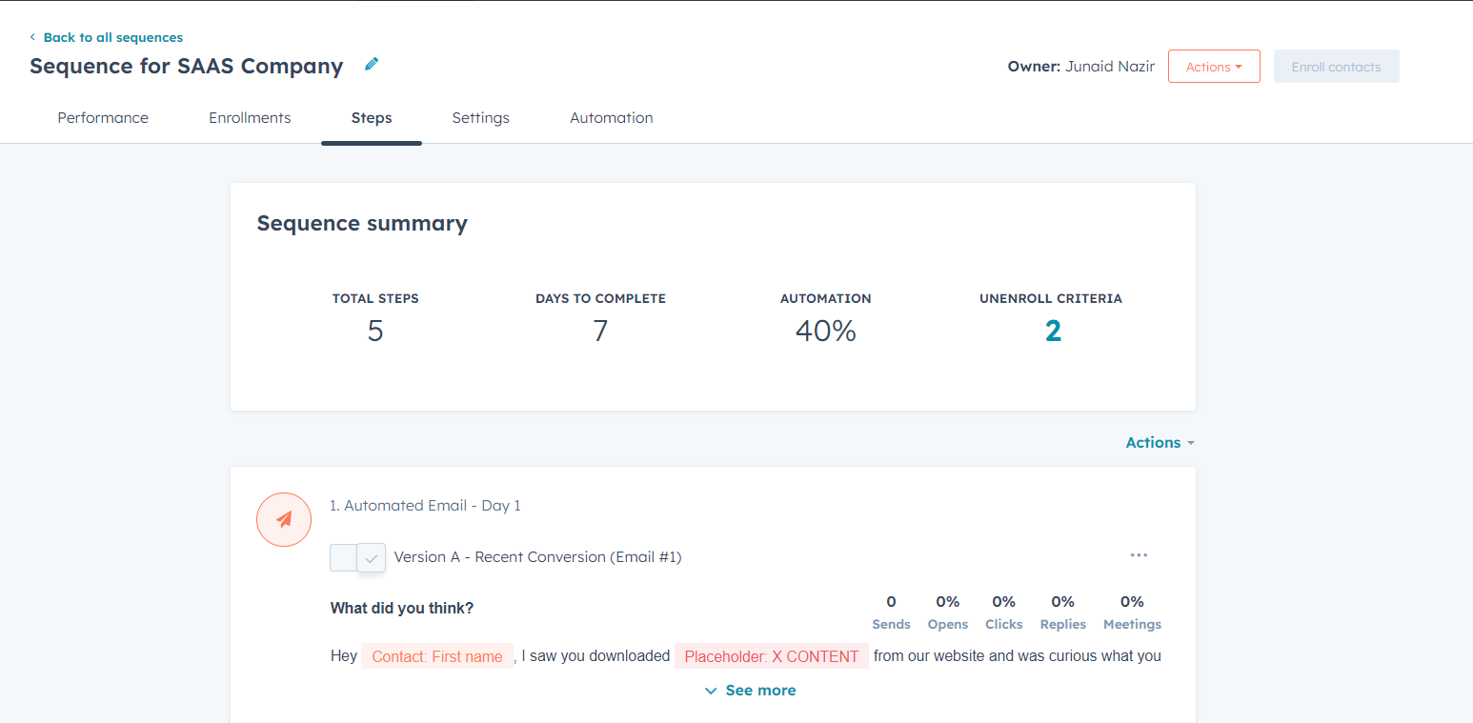The image size is (1473, 723).
Task: Click the Enroll contacts button
Action: tap(1336, 66)
